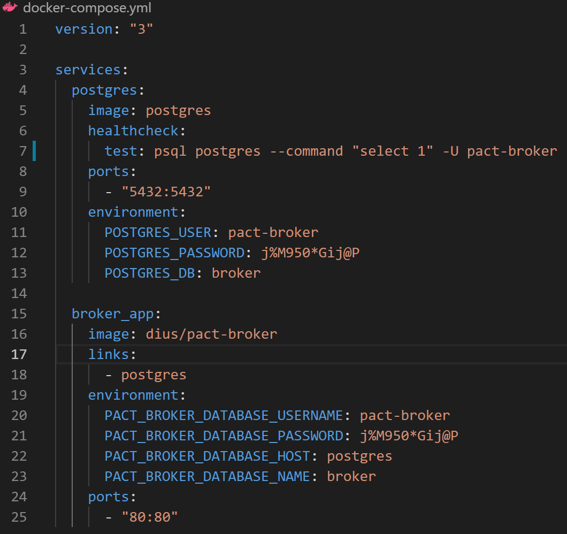Click the password value on line 12
The width and height of the screenshot is (567, 534).
310,253
